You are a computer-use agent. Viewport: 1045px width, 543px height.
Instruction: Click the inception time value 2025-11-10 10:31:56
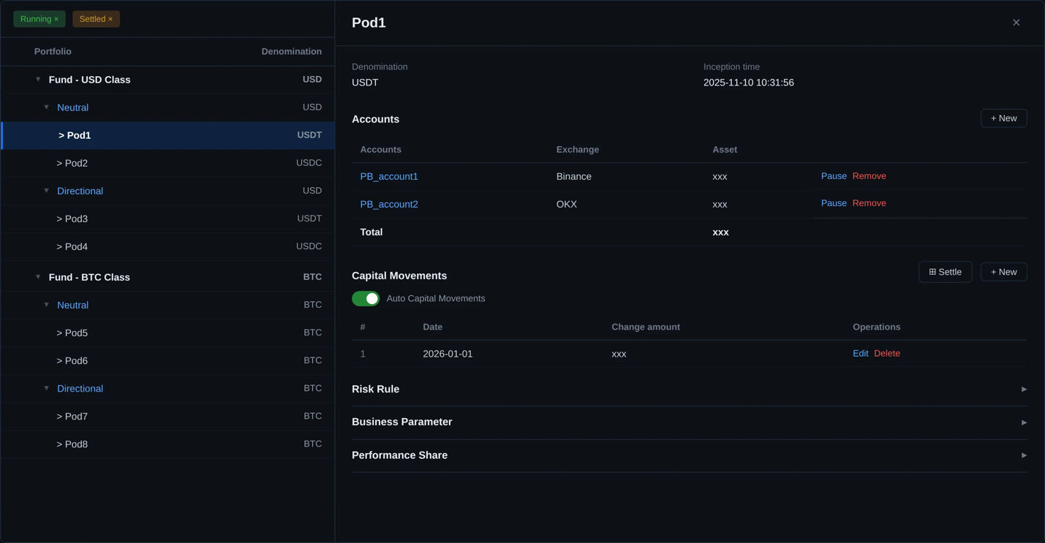(x=748, y=83)
